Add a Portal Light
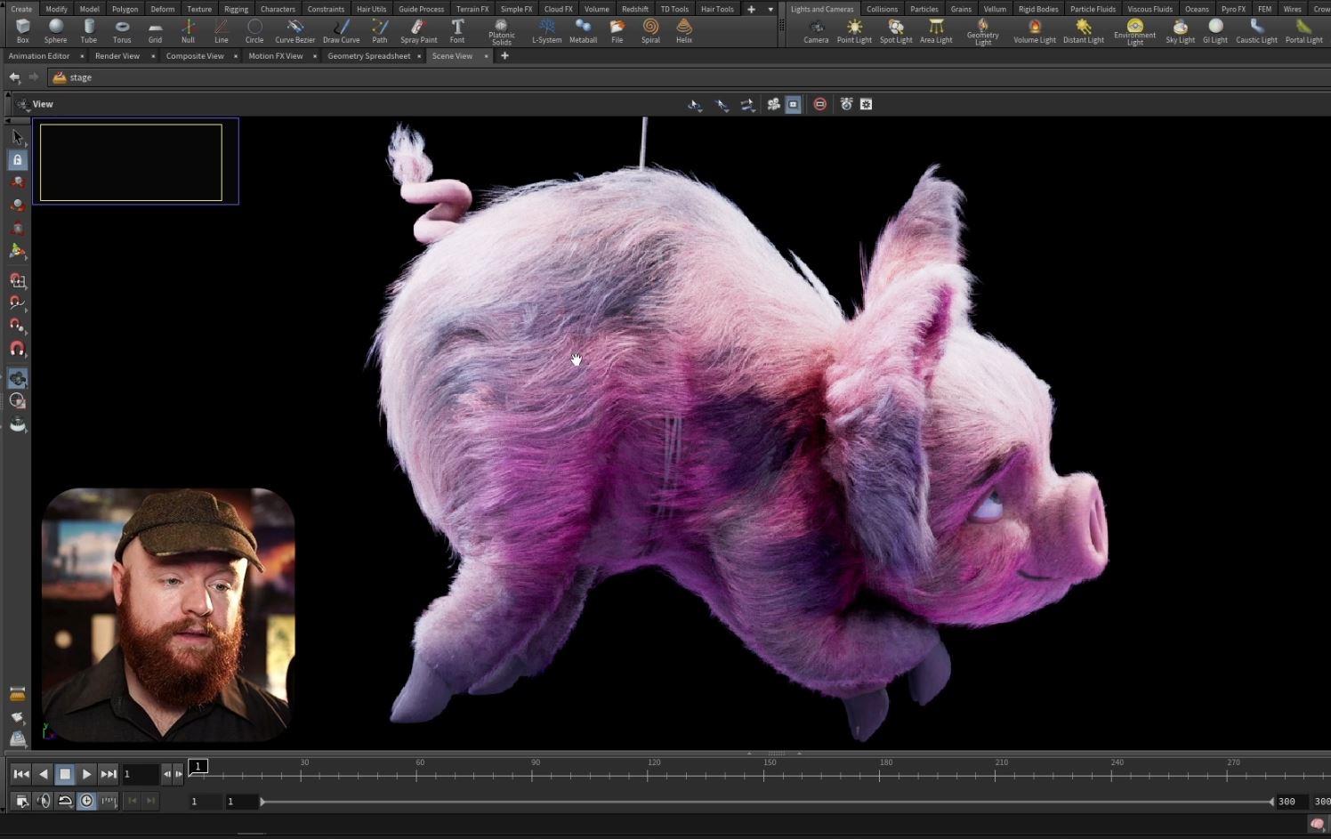This screenshot has width=1331, height=839. tap(1303, 31)
